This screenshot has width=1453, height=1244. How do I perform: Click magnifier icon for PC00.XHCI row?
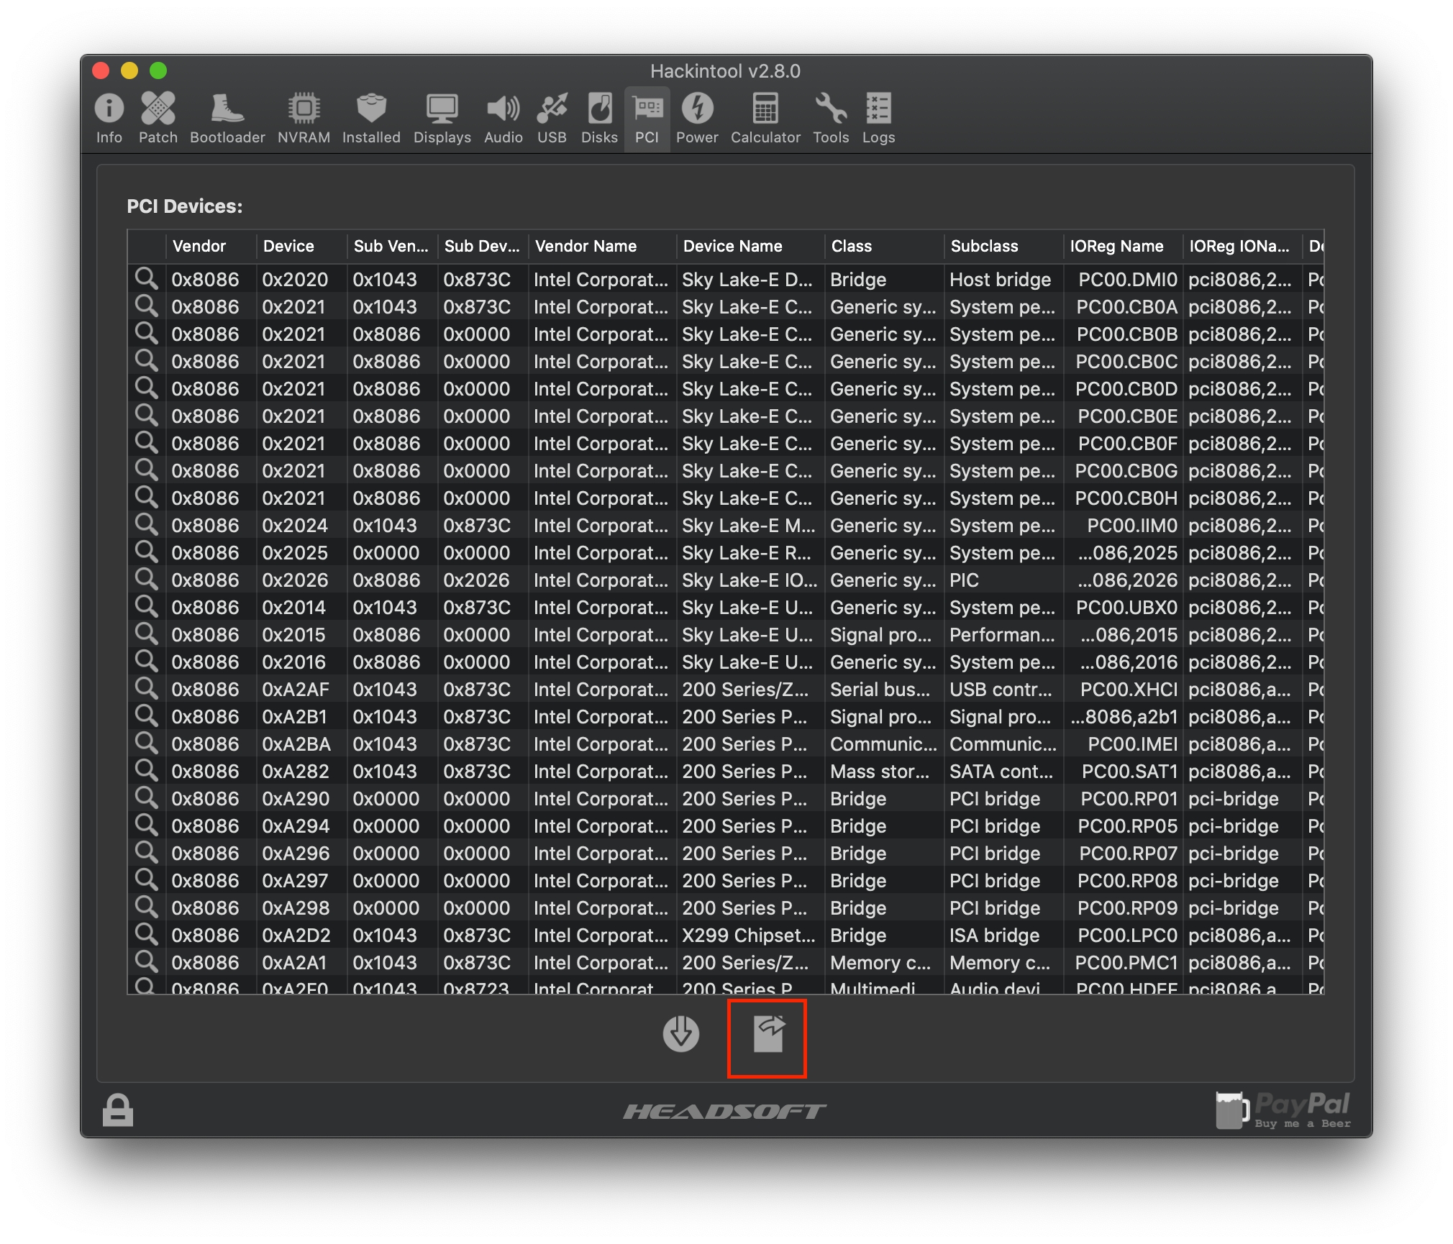pyautogui.click(x=147, y=689)
